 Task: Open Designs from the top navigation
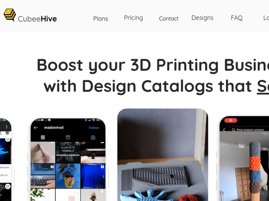[x=202, y=18]
